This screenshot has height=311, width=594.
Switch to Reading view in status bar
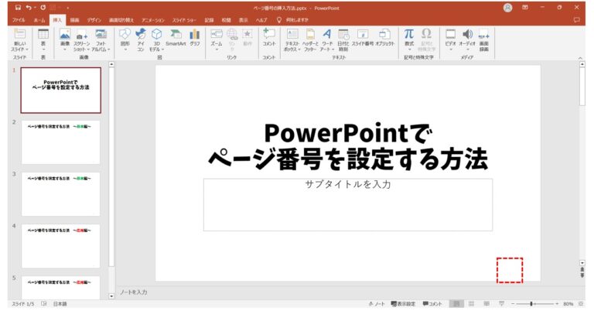[486, 304]
